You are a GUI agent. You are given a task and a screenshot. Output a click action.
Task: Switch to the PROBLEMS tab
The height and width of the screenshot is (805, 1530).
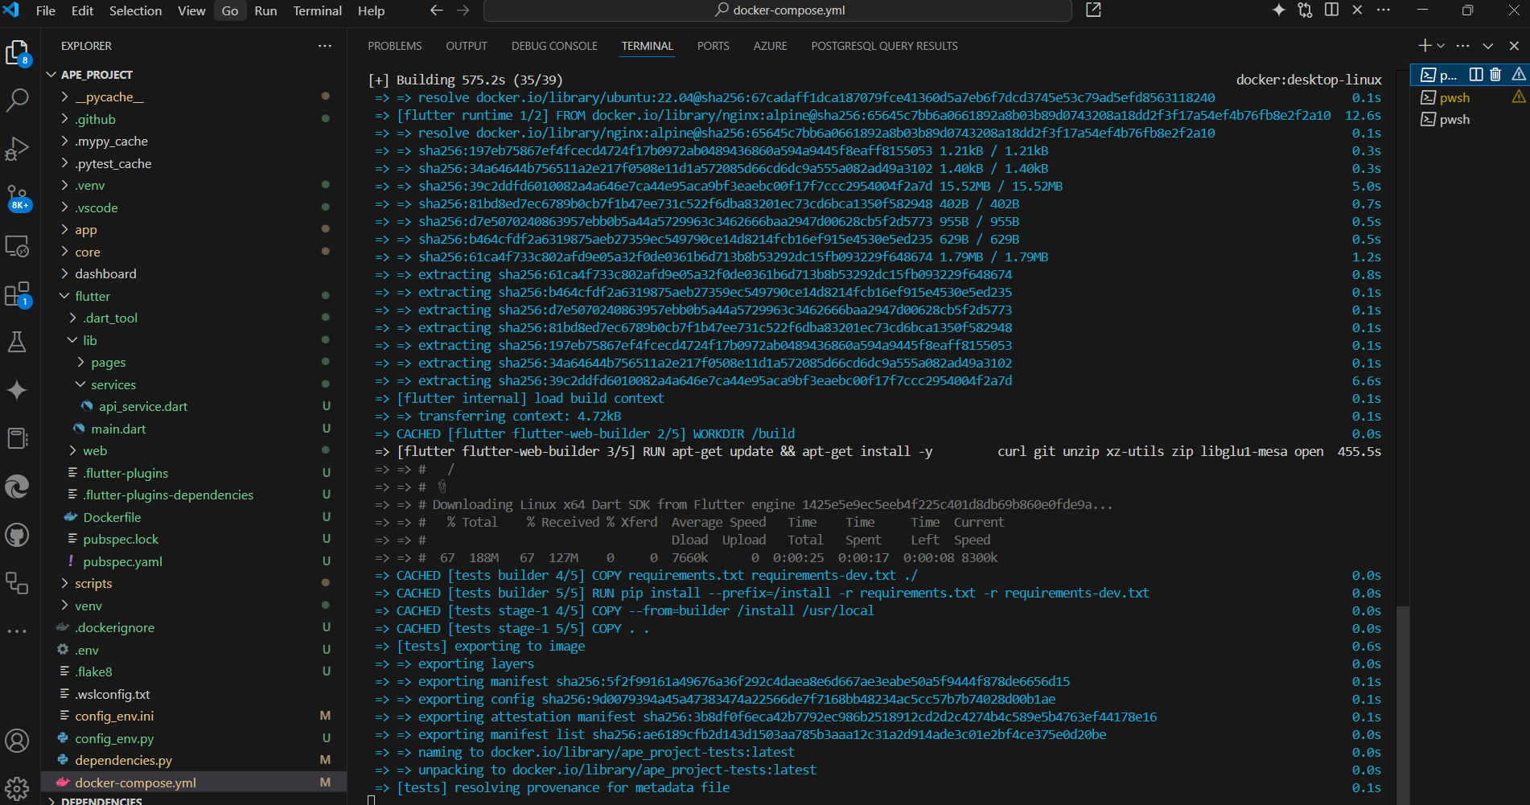pyautogui.click(x=395, y=46)
